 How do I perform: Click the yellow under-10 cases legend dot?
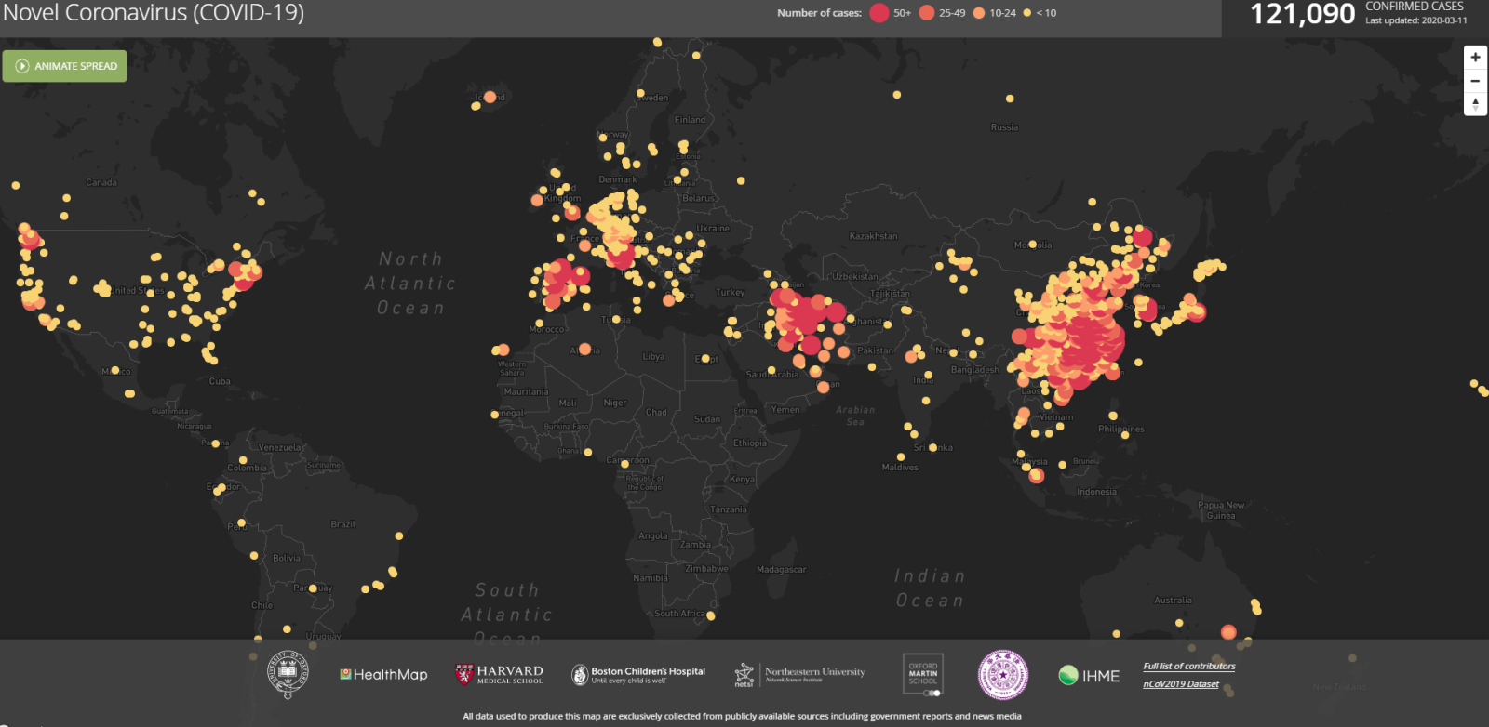1027,13
